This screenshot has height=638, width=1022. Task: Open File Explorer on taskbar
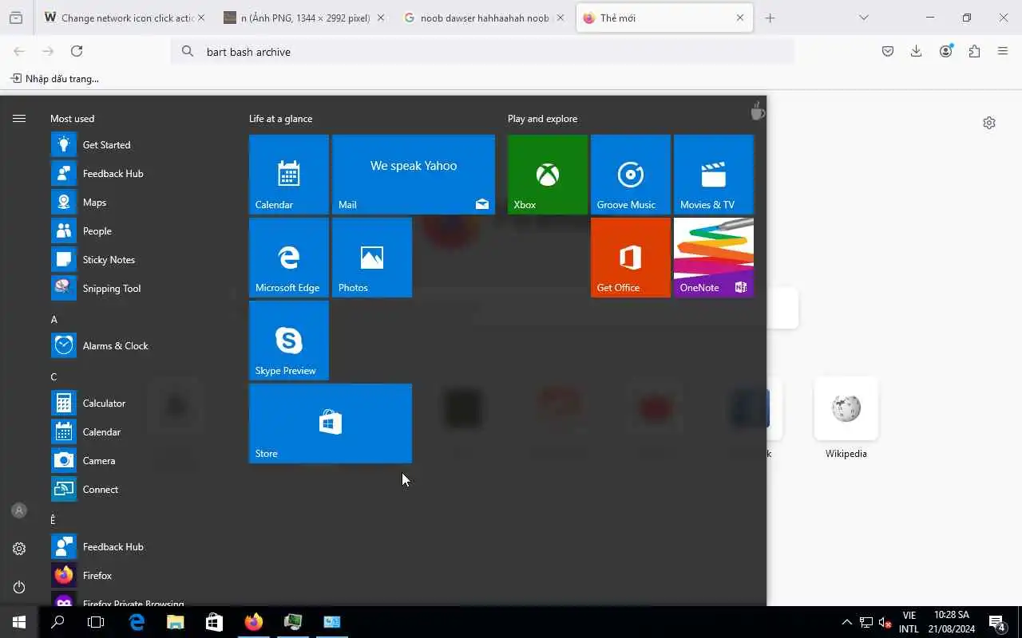[x=175, y=622]
